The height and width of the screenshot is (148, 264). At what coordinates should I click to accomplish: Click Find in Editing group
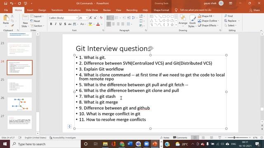point(229,16)
